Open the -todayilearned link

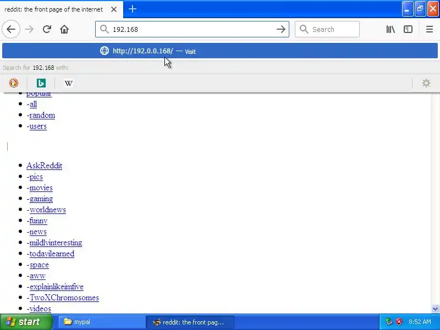coord(51,254)
